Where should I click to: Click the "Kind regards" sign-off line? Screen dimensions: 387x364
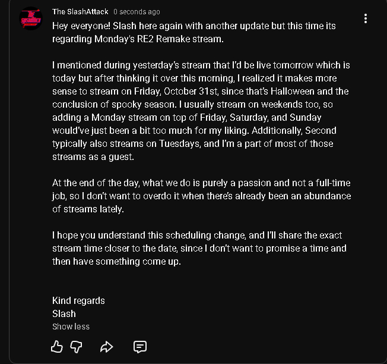(x=78, y=300)
